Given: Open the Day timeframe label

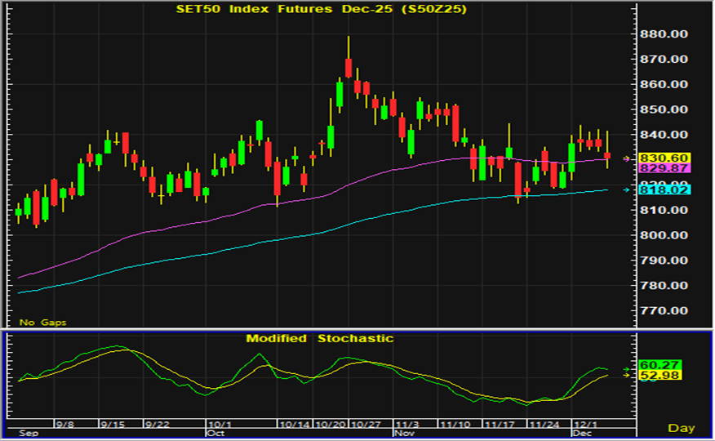Looking at the screenshot, I should tap(681, 428).
